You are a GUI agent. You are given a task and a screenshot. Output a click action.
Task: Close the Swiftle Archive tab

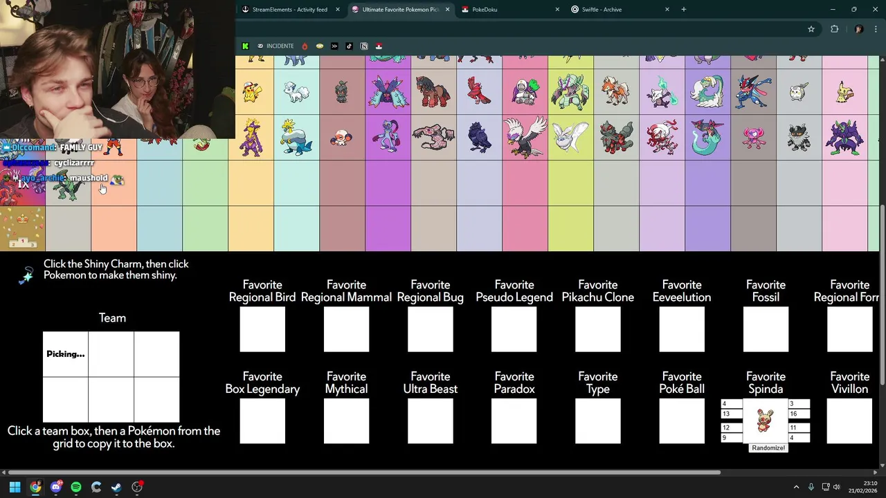[x=667, y=10]
